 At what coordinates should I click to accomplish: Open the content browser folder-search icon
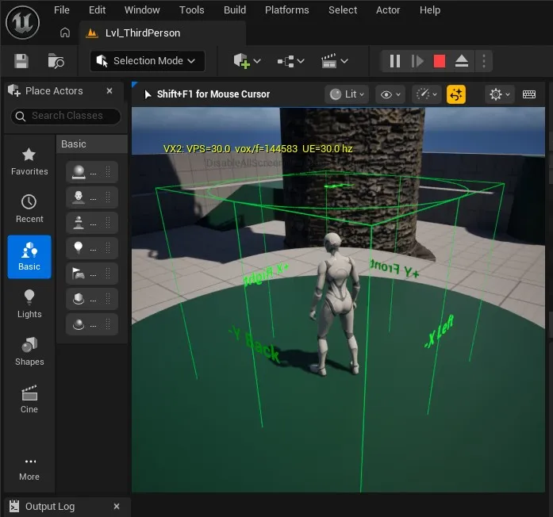(56, 61)
